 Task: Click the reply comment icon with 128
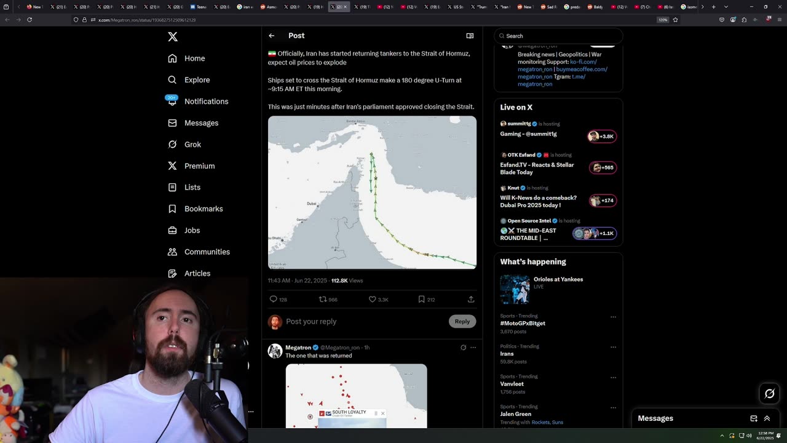pyautogui.click(x=274, y=299)
